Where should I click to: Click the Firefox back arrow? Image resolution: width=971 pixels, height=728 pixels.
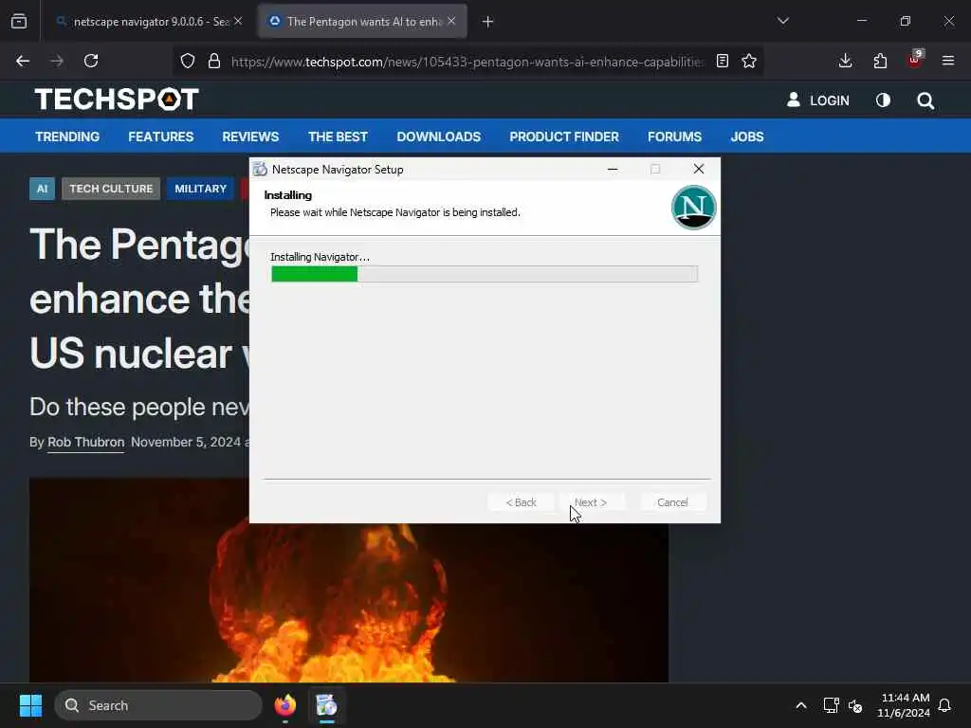pyautogui.click(x=23, y=62)
